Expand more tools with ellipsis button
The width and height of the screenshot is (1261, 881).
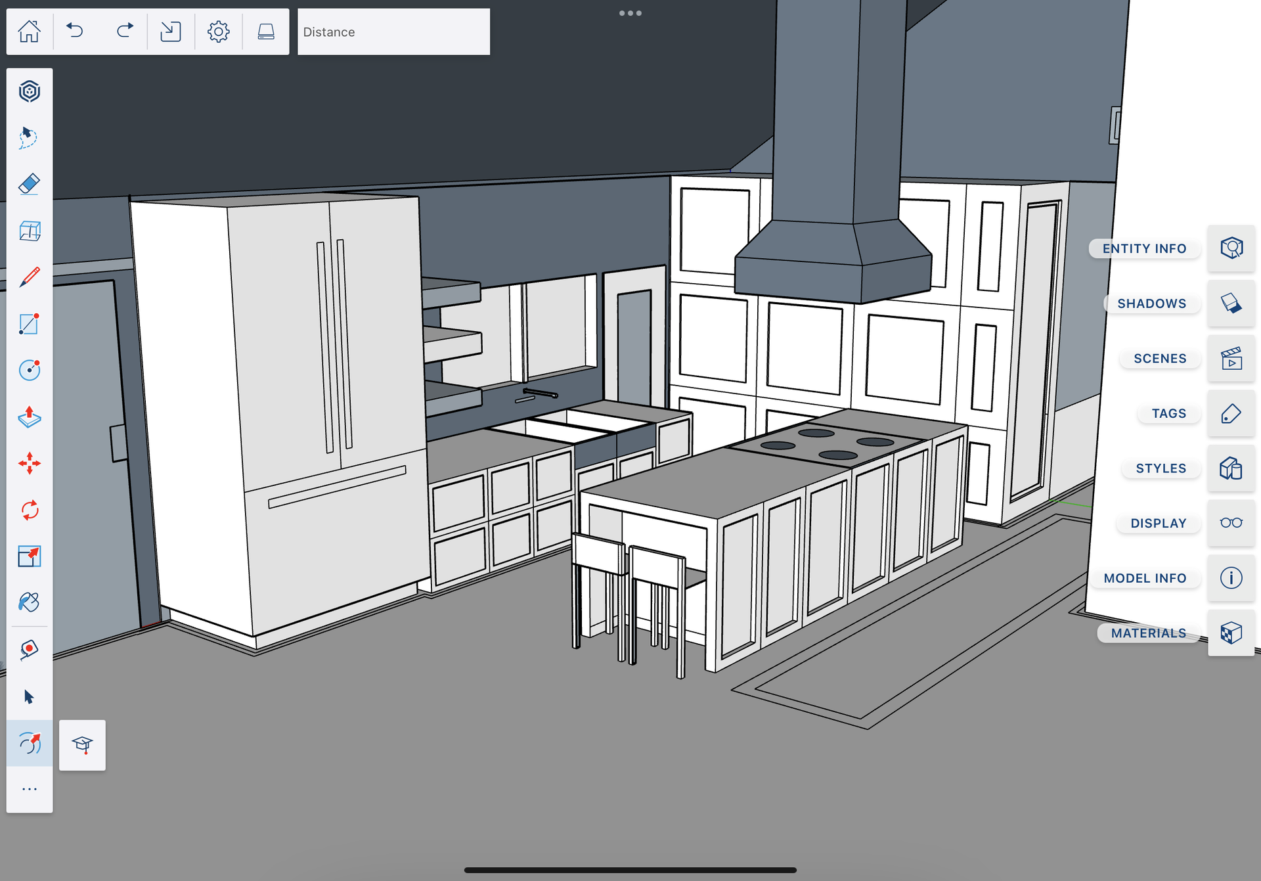tap(29, 789)
